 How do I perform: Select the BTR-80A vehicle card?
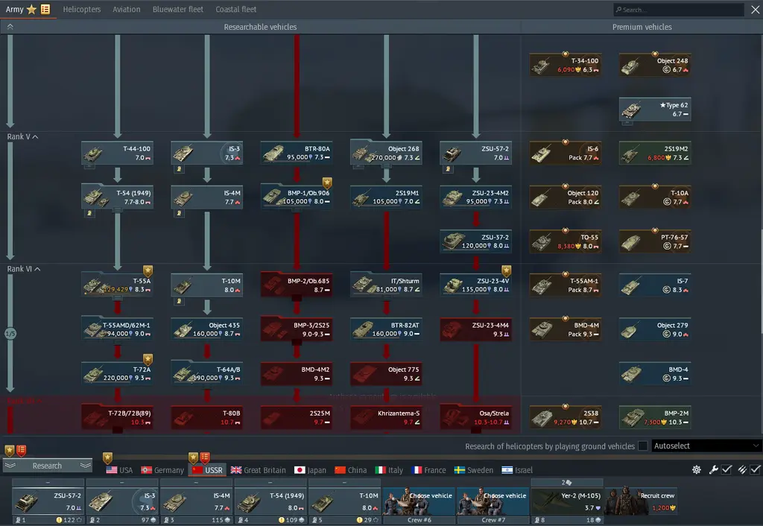[x=297, y=153]
